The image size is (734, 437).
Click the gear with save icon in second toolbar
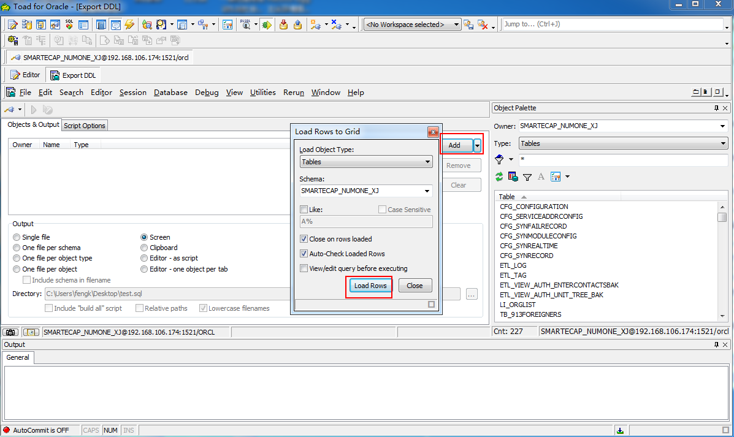13,40
